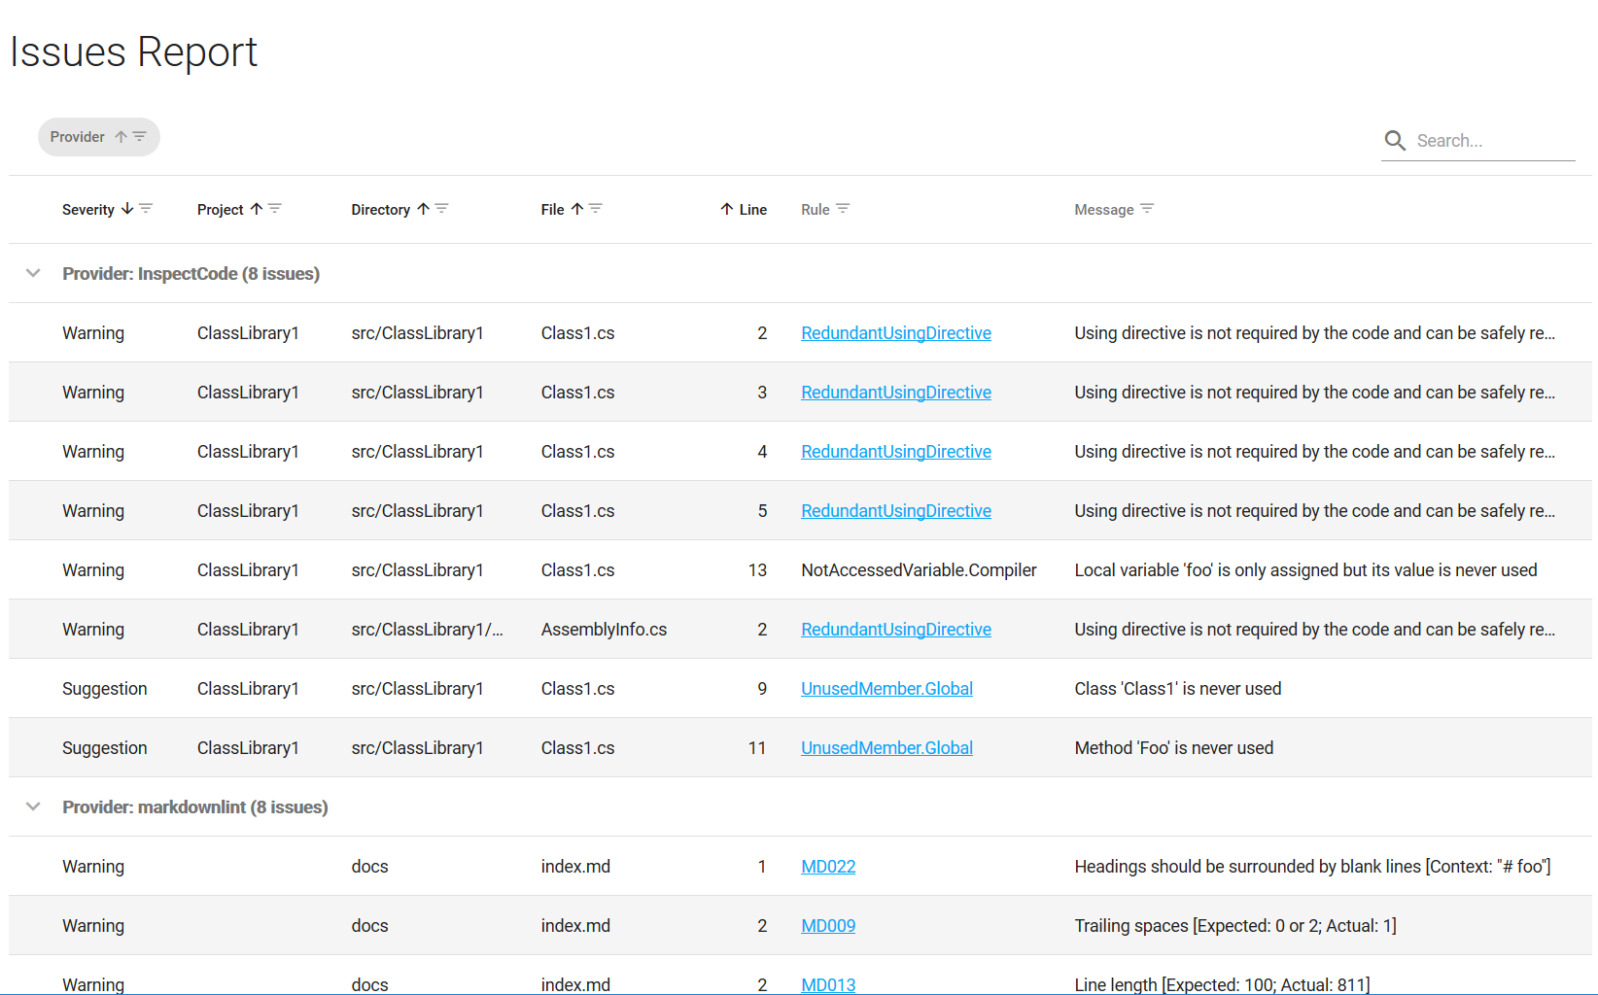Click the Issues Report page title

[x=133, y=51]
